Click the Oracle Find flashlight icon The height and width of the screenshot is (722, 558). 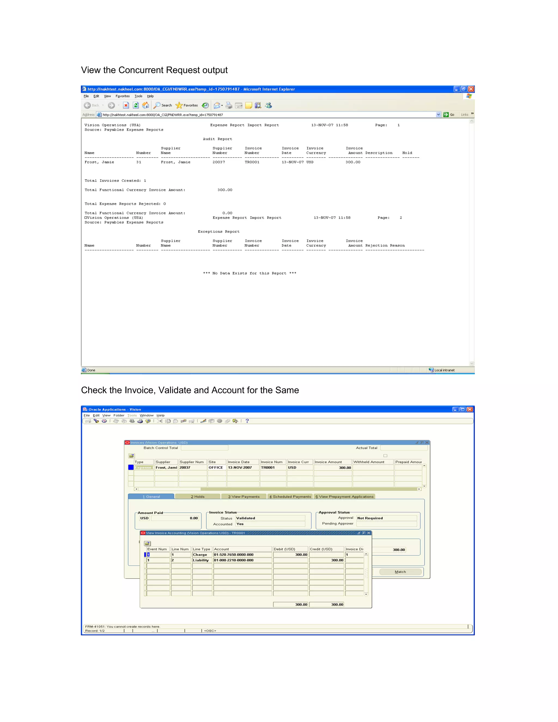96,421
